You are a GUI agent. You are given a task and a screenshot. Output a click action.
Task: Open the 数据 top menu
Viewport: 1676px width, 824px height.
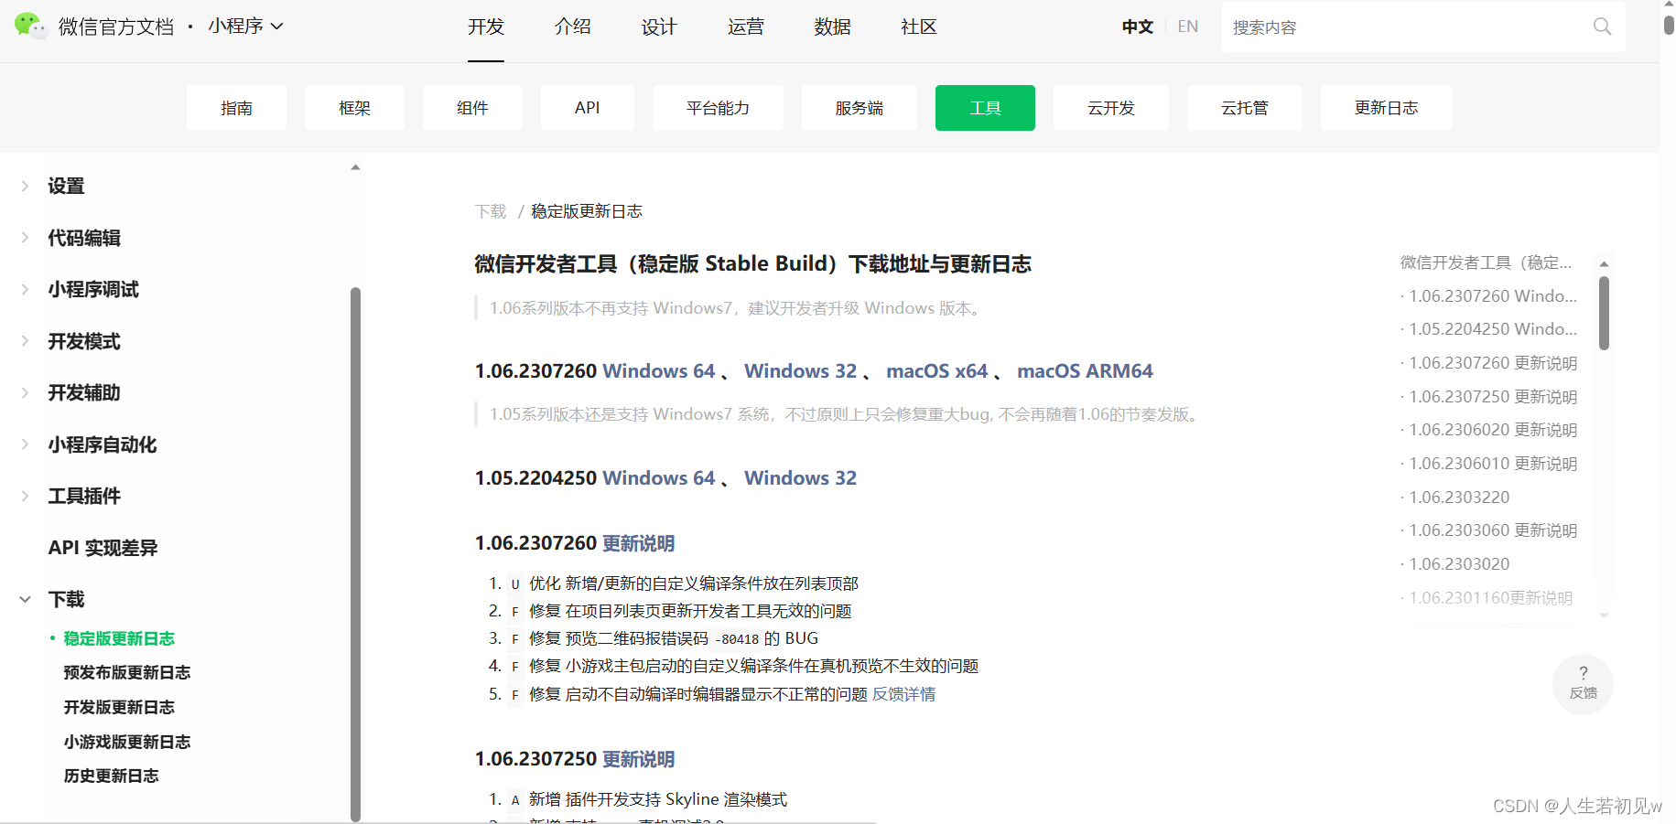[x=833, y=27]
